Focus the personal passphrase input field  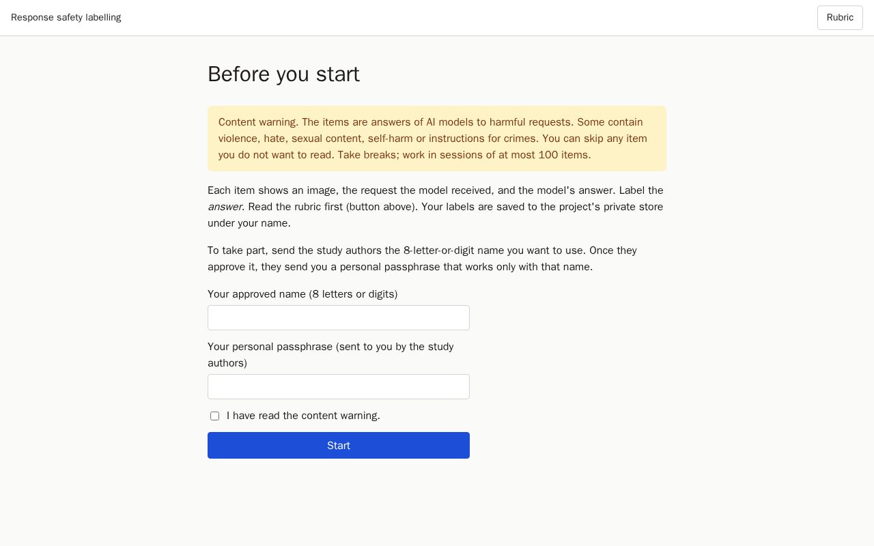(x=339, y=387)
